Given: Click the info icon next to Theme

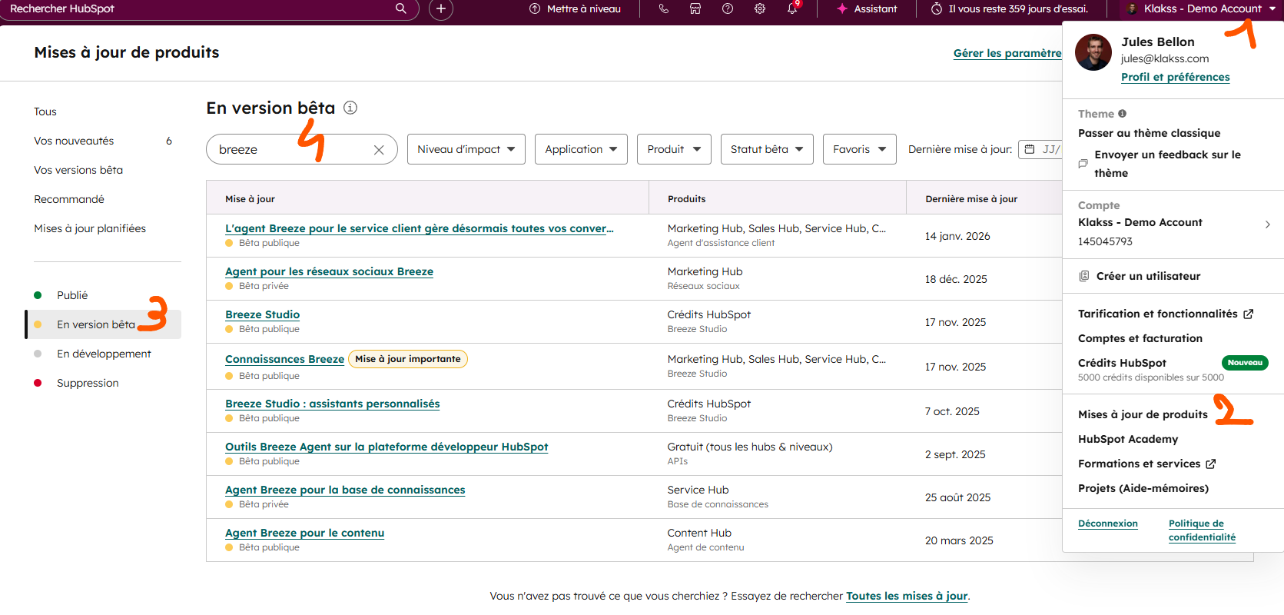Looking at the screenshot, I should point(1123,114).
